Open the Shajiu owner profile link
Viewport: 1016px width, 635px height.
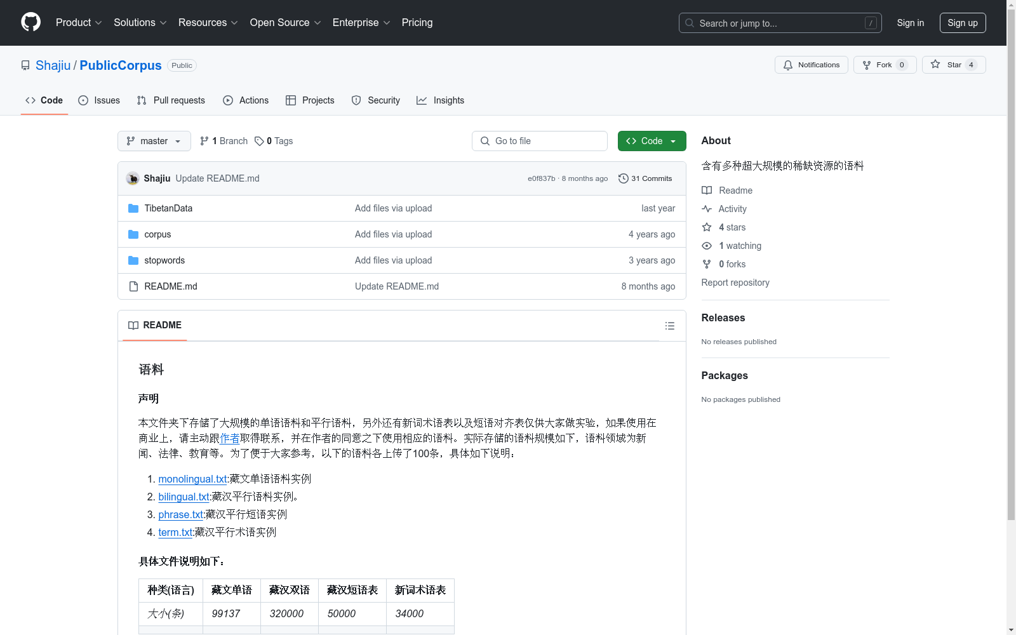point(53,65)
